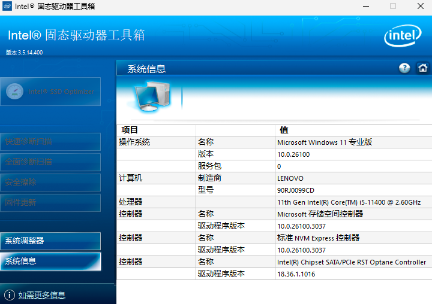Select the 处理器 row label
Screen dimensions: 432x304
130,202
